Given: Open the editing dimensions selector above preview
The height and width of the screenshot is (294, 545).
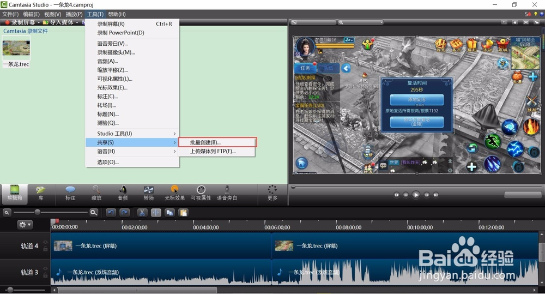Looking at the screenshot, I should tap(314, 22).
